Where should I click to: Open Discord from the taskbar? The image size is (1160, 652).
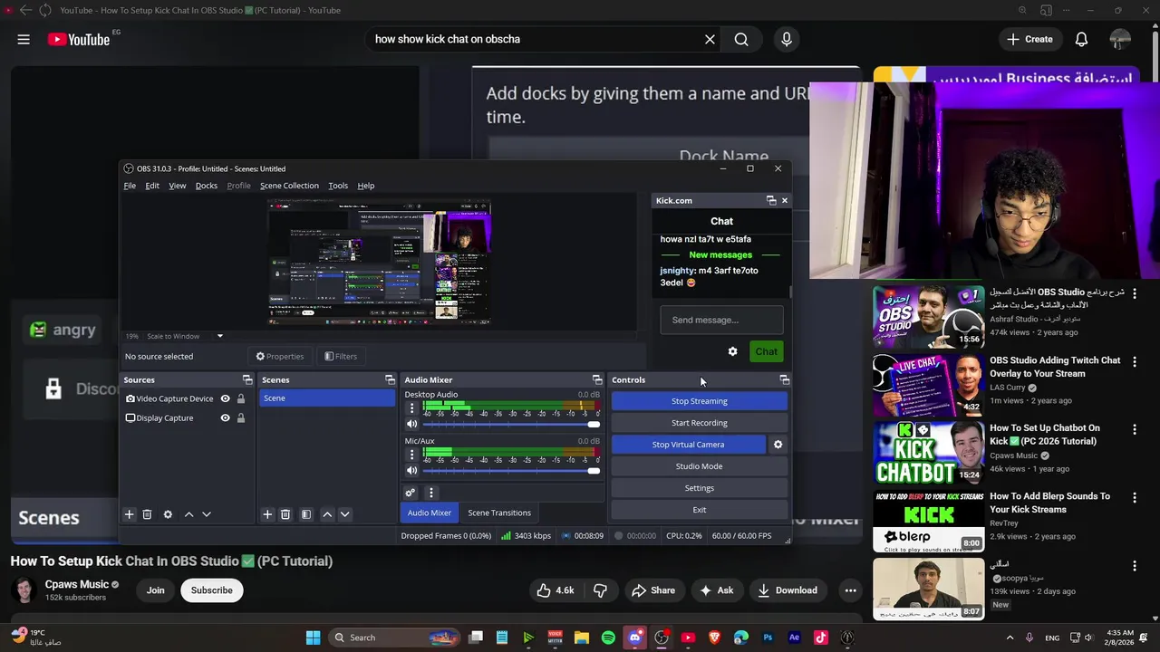(x=634, y=638)
